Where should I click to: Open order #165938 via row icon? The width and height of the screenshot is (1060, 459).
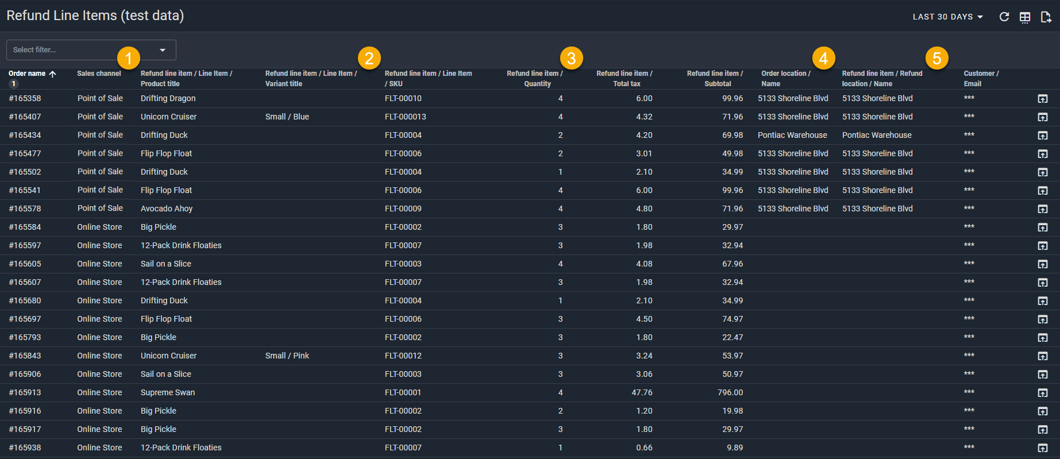coord(1042,448)
